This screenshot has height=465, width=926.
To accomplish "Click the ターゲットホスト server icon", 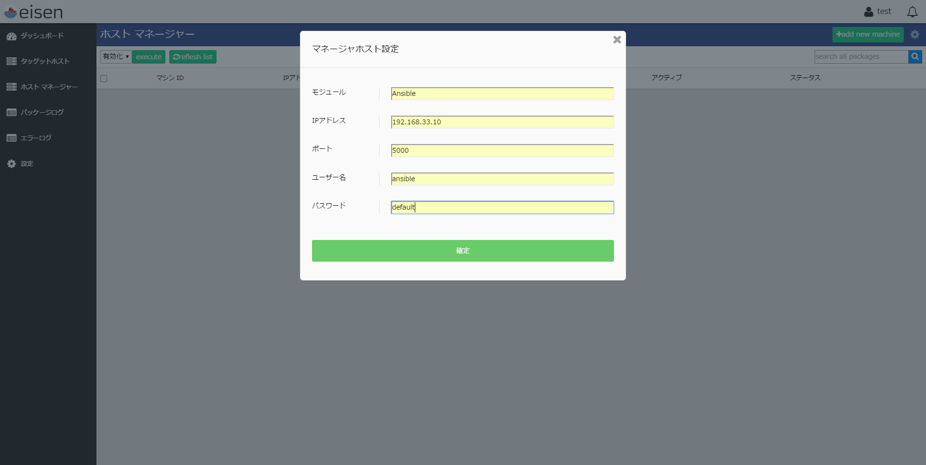I will [12, 61].
